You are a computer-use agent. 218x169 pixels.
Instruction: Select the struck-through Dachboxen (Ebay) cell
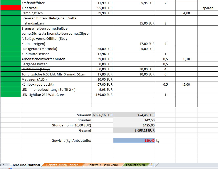point(56,69)
